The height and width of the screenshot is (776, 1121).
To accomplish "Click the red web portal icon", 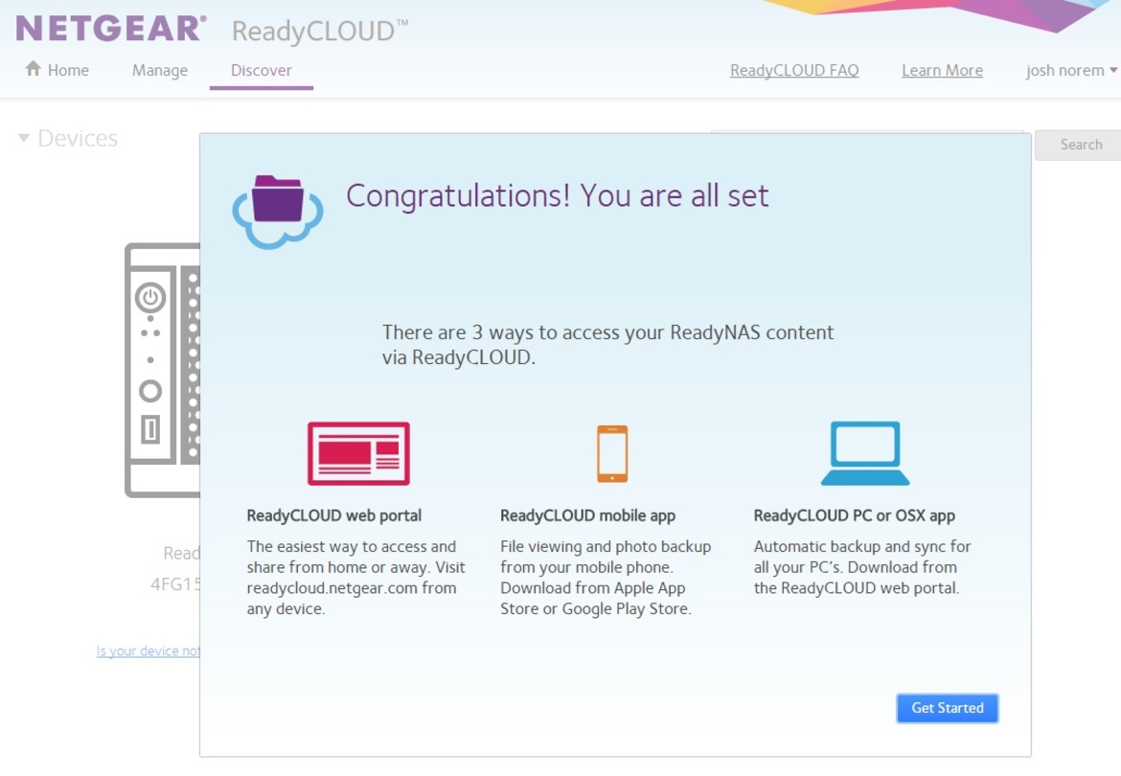I will click(x=359, y=453).
